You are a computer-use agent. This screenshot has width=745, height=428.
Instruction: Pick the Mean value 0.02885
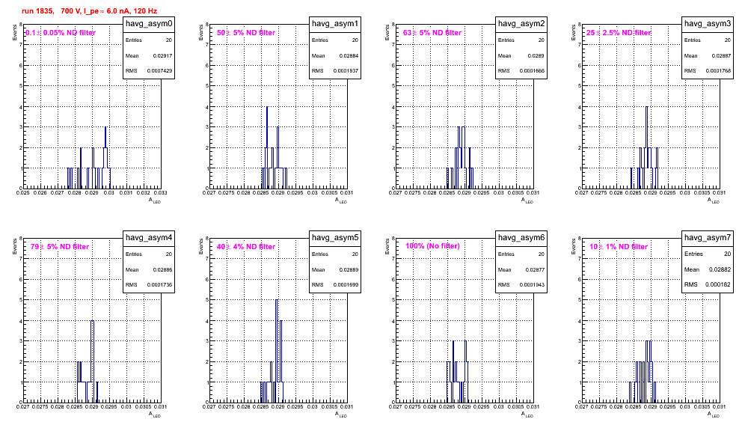pyautogui.click(x=162, y=269)
